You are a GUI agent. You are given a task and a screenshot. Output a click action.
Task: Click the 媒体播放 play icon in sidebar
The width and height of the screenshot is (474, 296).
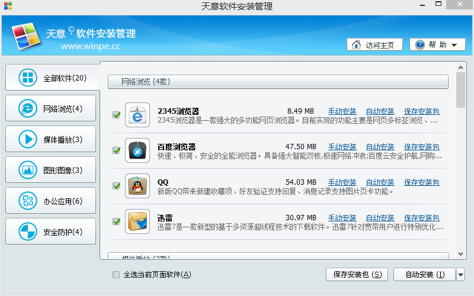28,139
